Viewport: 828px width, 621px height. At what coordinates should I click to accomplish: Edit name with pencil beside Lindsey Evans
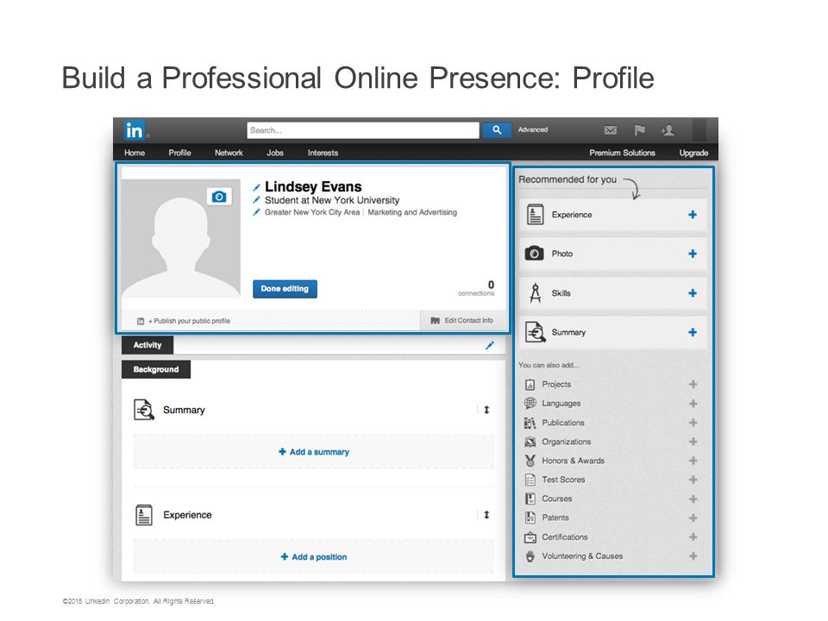tap(256, 187)
